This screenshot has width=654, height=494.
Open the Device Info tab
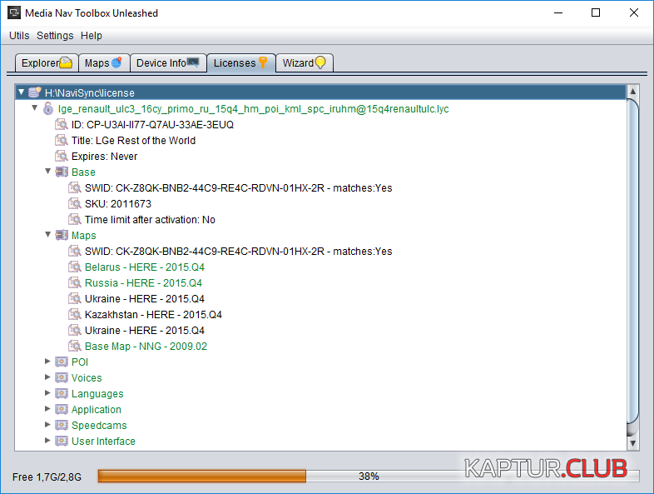pos(168,63)
